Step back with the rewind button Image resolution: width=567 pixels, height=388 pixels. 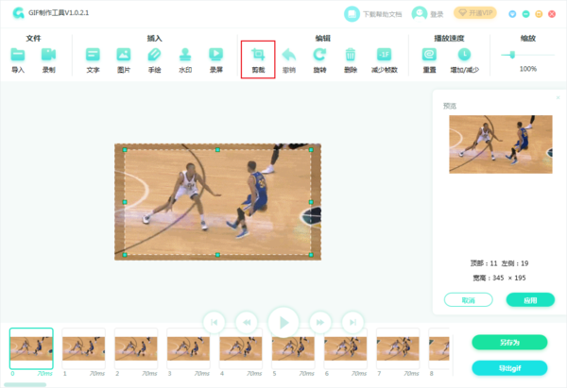click(247, 322)
